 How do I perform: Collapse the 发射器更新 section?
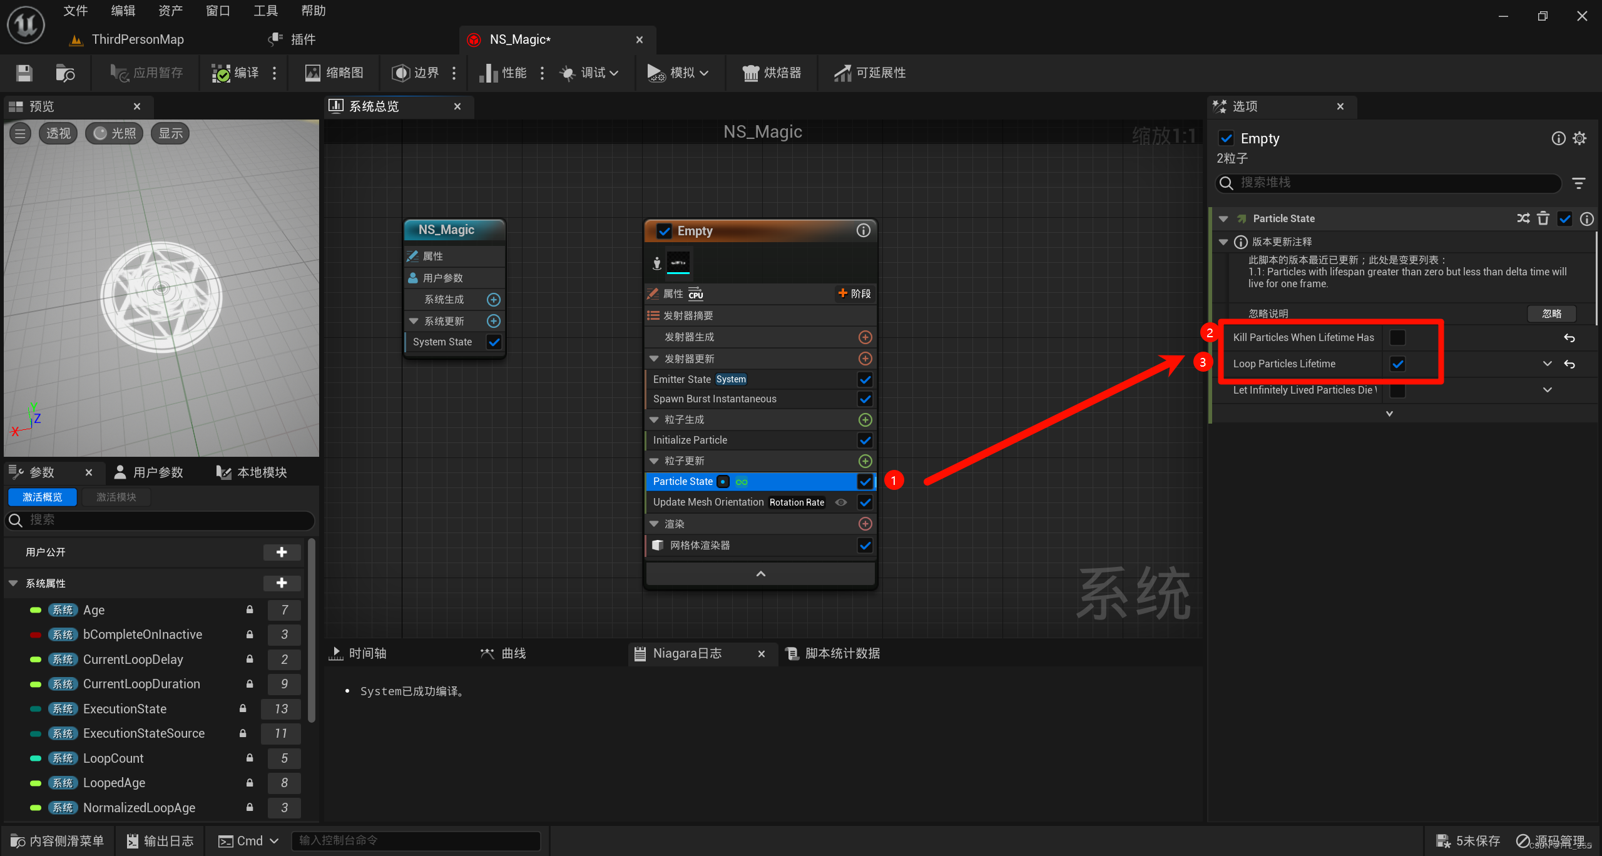[x=654, y=359]
